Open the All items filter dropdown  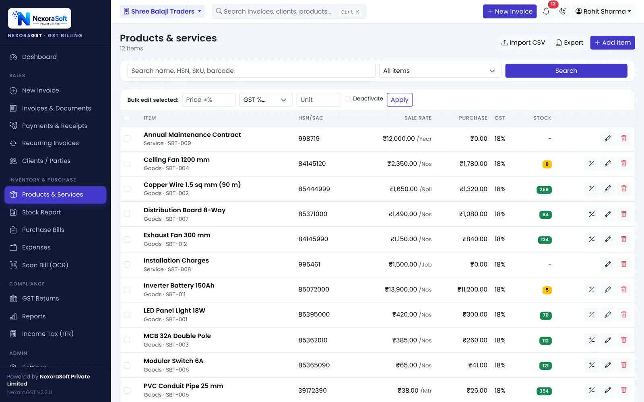[x=440, y=71]
